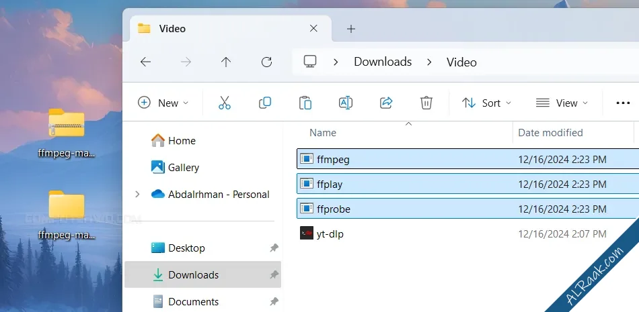The width and height of the screenshot is (639, 312).
Task: Select the ffplay file
Action: coord(468,184)
